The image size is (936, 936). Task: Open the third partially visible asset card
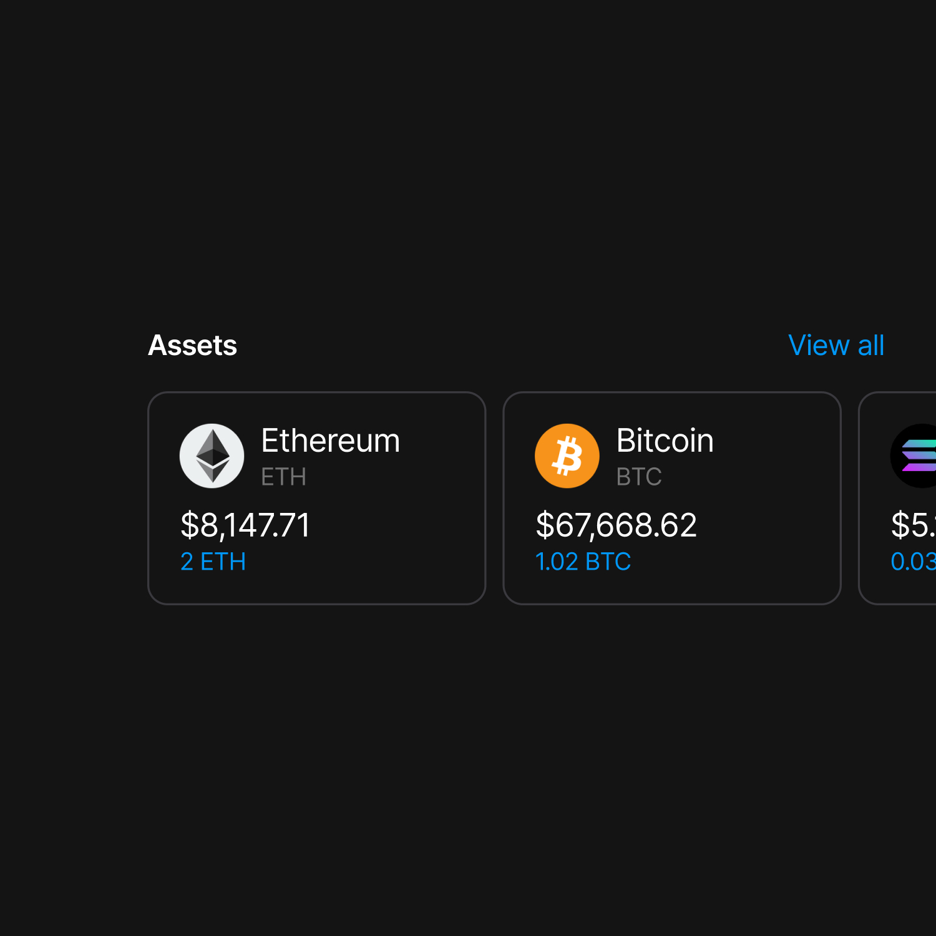pyautogui.click(x=897, y=498)
